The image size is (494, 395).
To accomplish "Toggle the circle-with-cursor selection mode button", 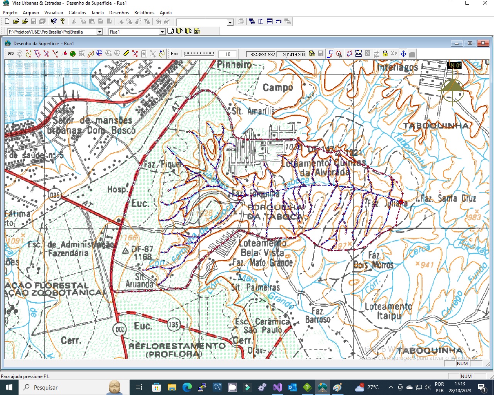I will pyautogui.click(x=338, y=54).
